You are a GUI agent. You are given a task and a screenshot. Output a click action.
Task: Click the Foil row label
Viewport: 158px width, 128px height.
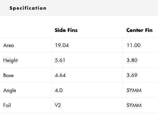[x=7, y=105]
